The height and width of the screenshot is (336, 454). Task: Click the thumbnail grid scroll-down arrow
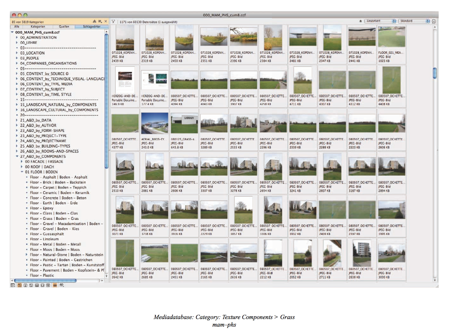(434, 280)
